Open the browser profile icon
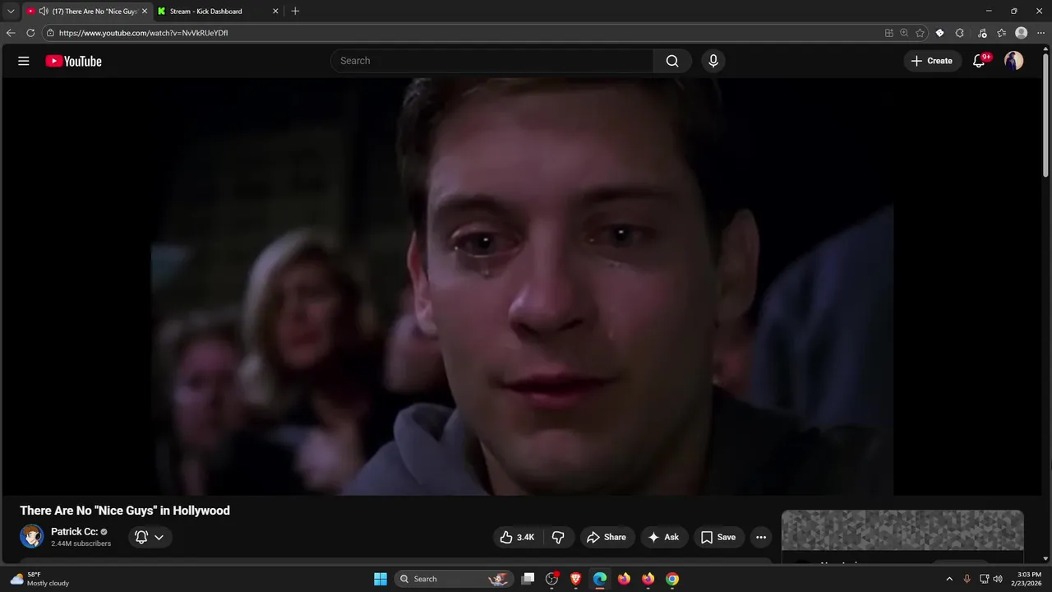Image resolution: width=1052 pixels, height=592 pixels. [1022, 33]
